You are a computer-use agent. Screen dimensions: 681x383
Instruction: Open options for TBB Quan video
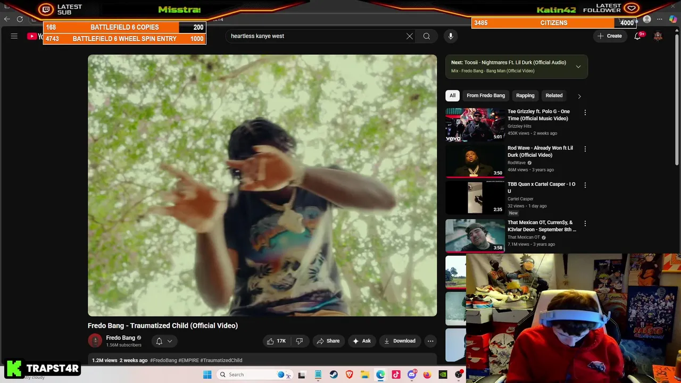(585, 185)
